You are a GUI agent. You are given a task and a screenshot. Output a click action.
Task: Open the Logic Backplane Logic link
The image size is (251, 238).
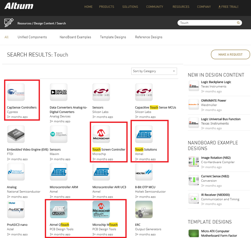[x=216, y=82]
